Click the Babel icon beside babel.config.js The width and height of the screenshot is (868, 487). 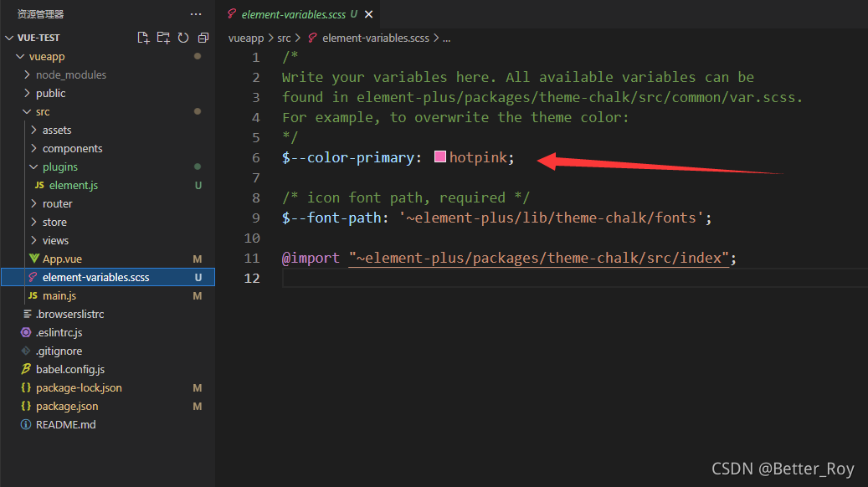pos(26,368)
